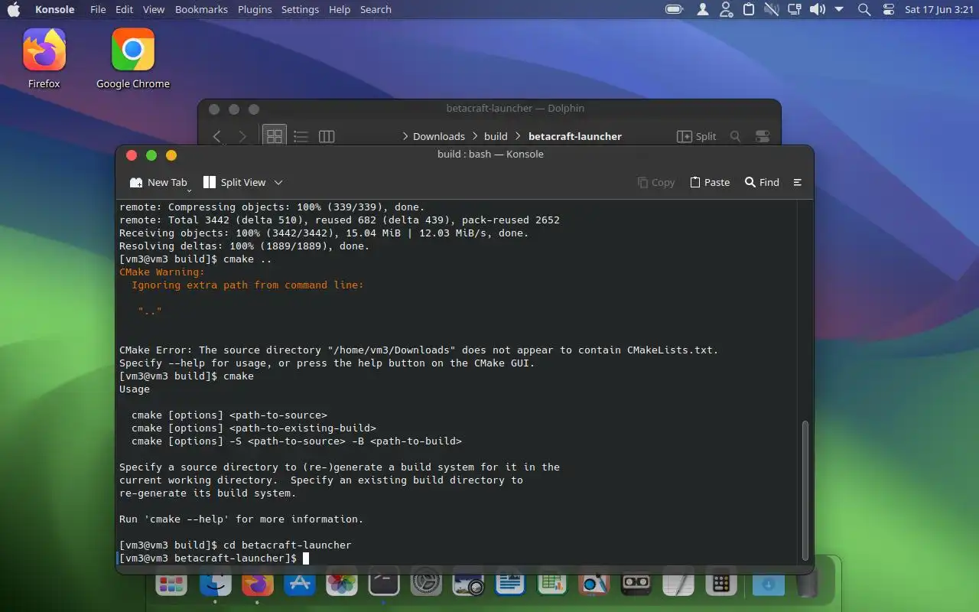
Task: Click the magnifier search icon in top bar
Action: click(x=864, y=9)
